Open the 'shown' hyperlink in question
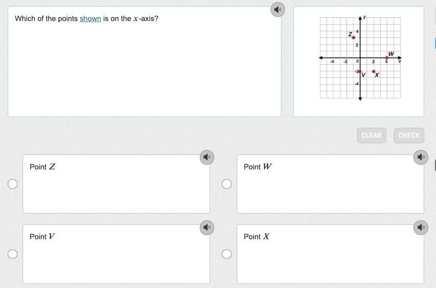 [90, 18]
